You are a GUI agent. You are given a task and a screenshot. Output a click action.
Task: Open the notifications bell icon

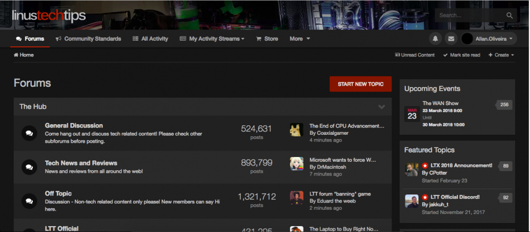coord(435,39)
